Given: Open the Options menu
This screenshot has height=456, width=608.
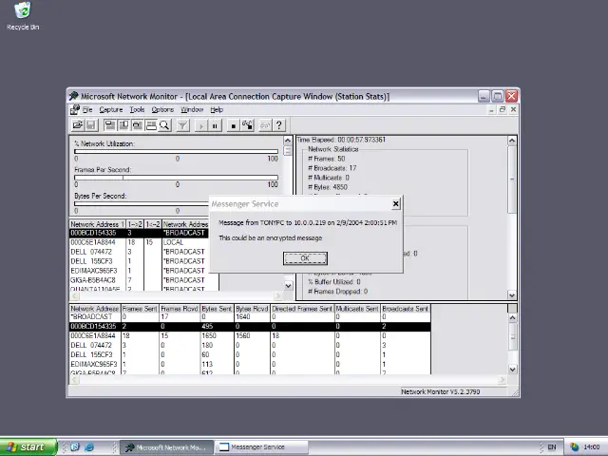Looking at the screenshot, I should (162, 110).
